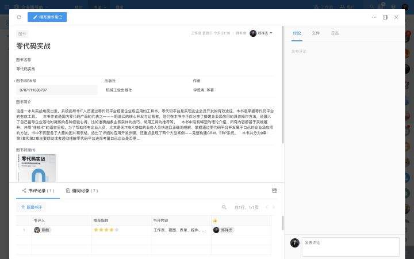Go to next page of reviews

click(x=274, y=207)
